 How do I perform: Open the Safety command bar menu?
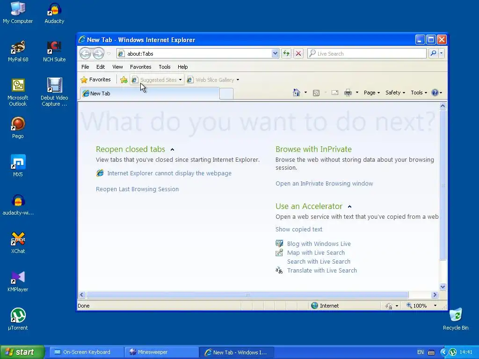(x=395, y=93)
